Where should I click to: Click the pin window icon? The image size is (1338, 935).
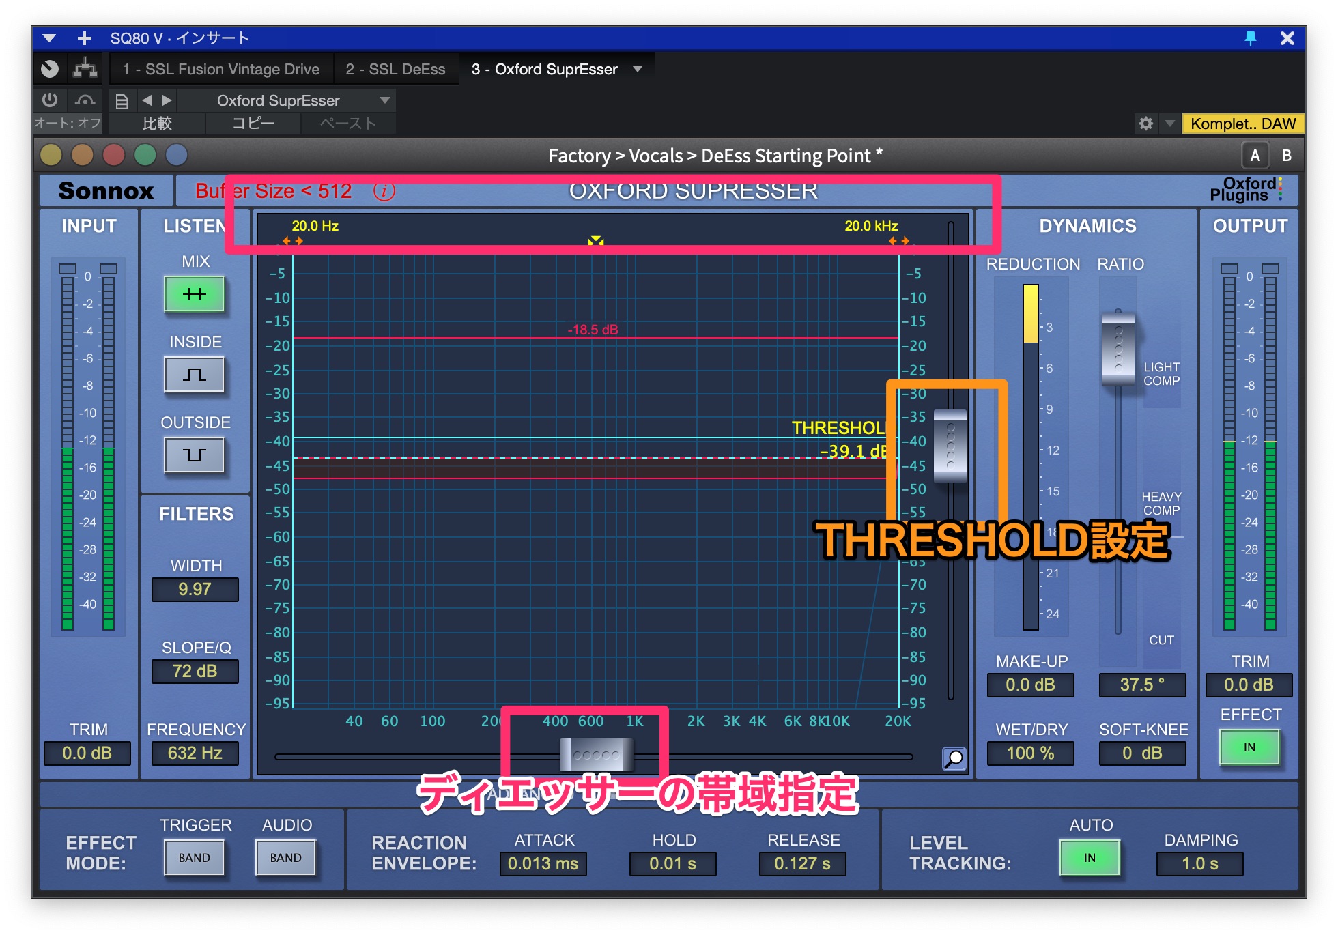[1250, 38]
